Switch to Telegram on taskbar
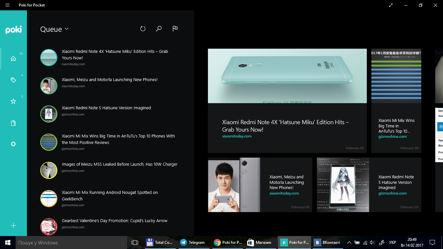 point(194,243)
